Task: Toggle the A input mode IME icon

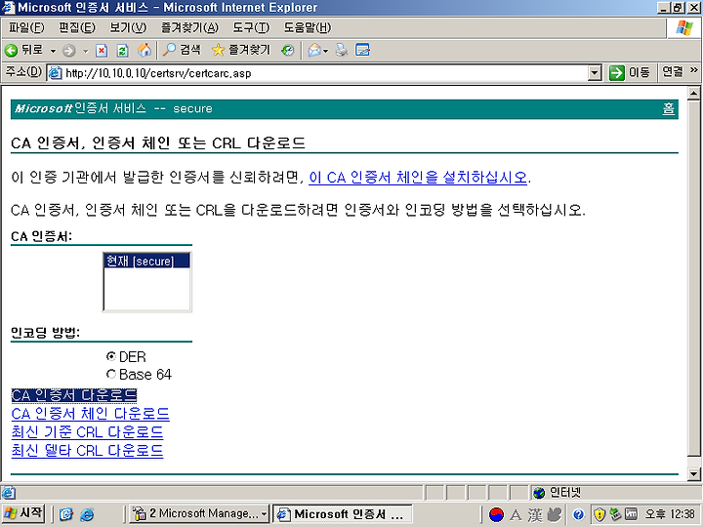Action: [516, 514]
